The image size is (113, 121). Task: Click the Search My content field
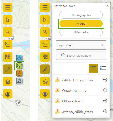click(81, 55)
